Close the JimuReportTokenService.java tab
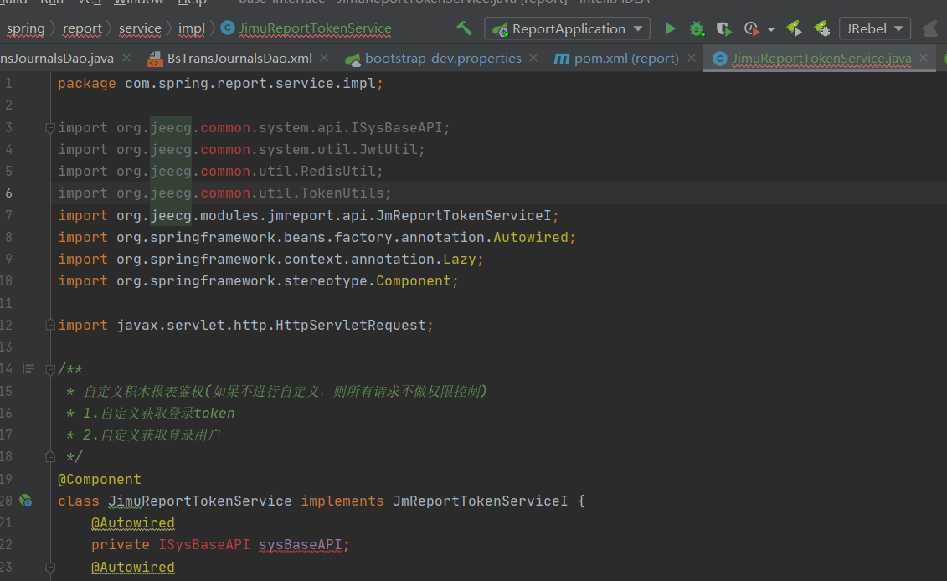The height and width of the screenshot is (581, 947). [924, 58]
